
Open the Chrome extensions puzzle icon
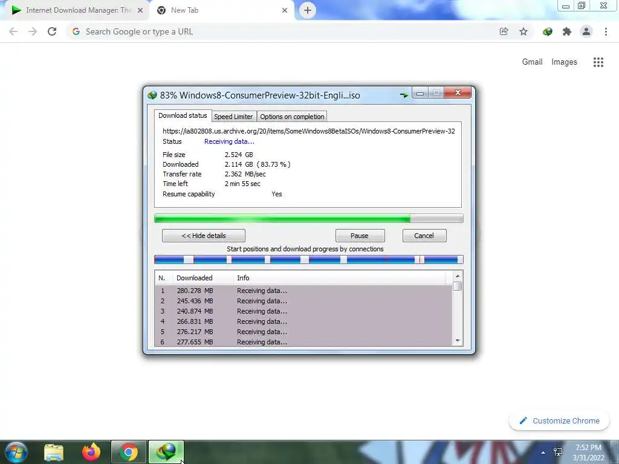tap(567, 31)
